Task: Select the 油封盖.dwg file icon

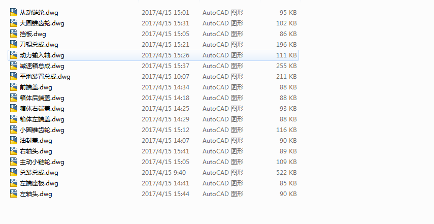Action: click(x=14, y=140)
